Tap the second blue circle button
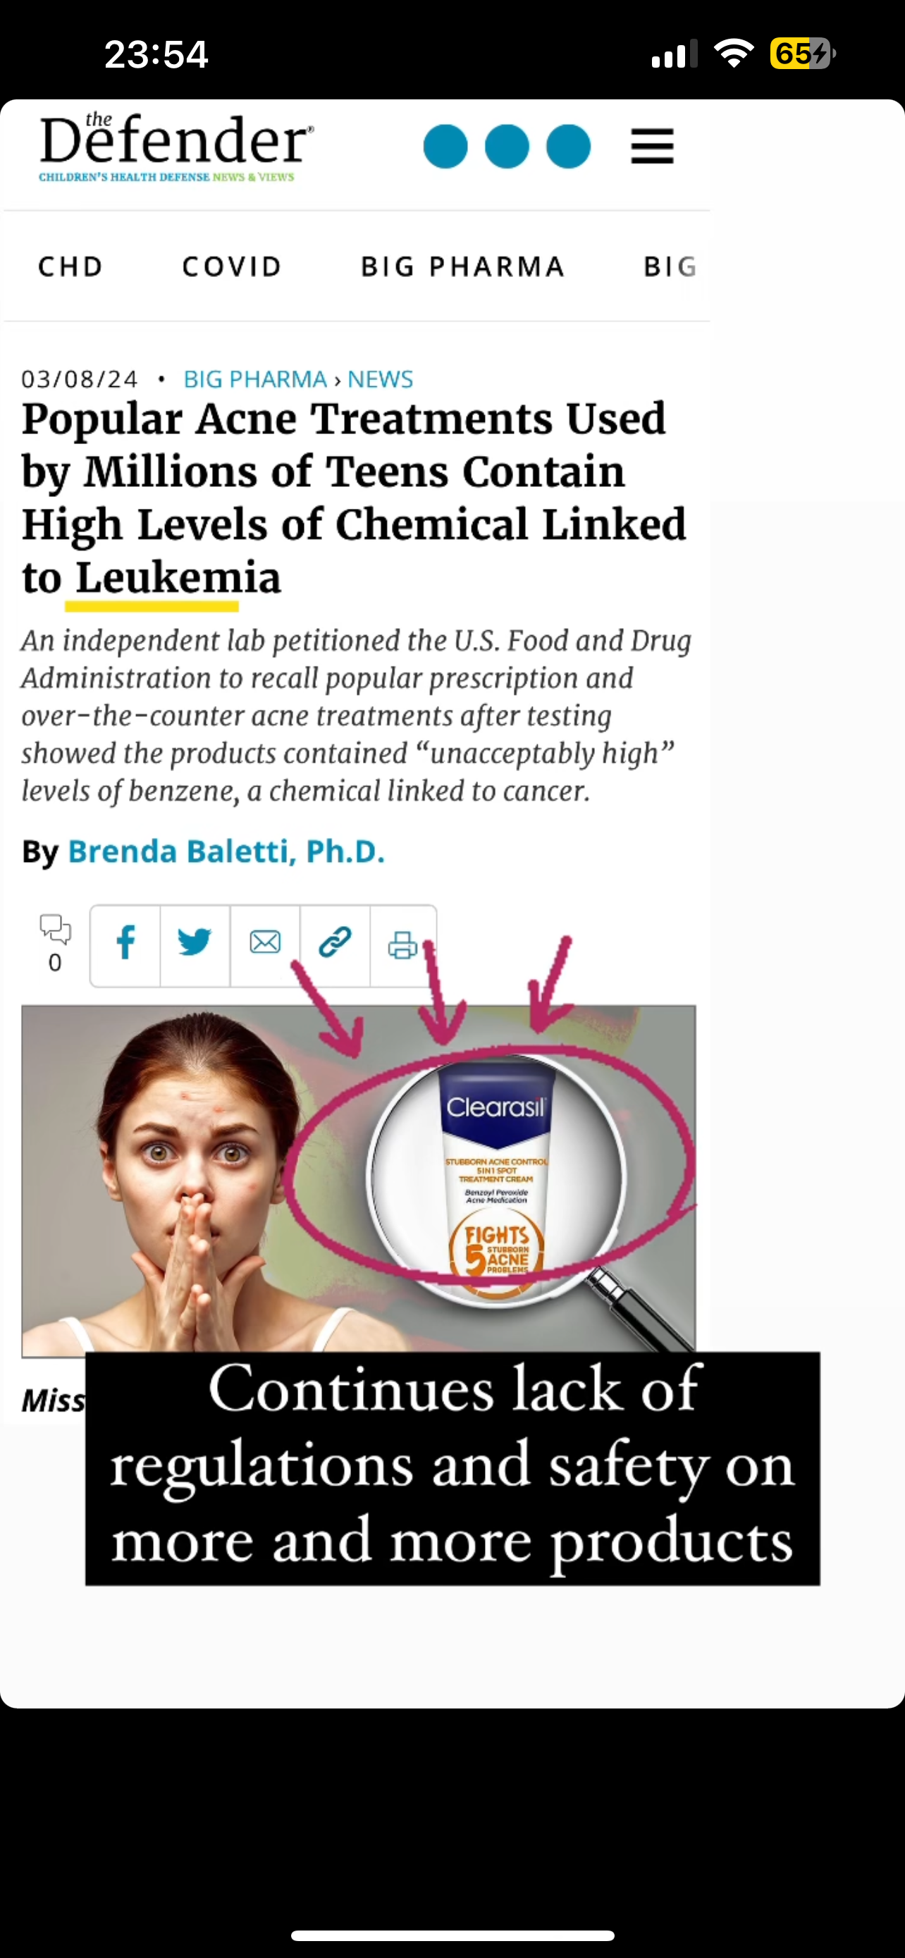The image size is (905, 1958). 507,146
